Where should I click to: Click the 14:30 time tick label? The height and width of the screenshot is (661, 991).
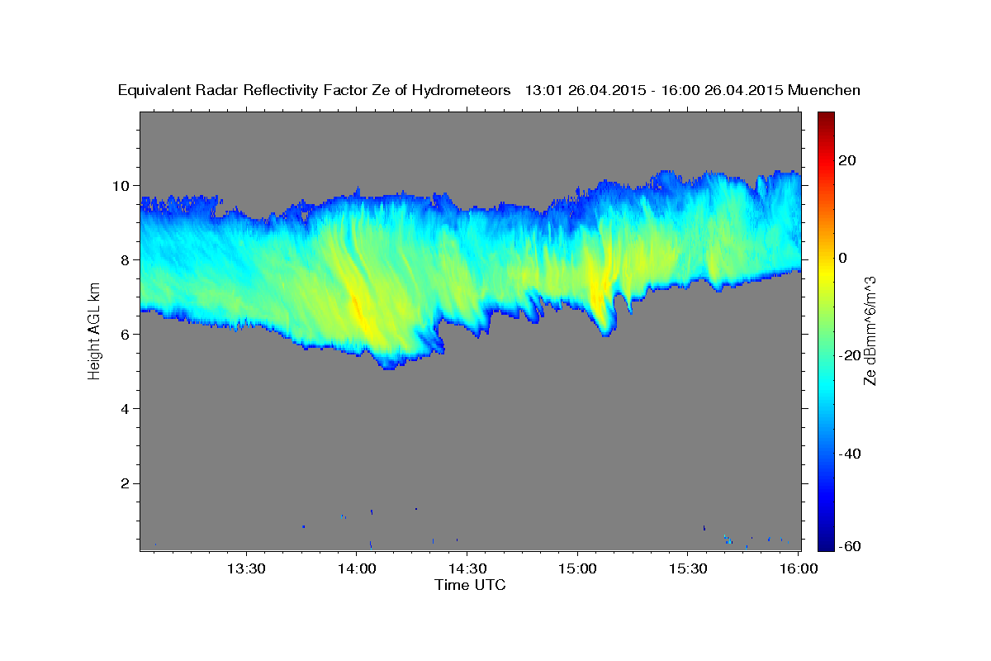(467, 568)
